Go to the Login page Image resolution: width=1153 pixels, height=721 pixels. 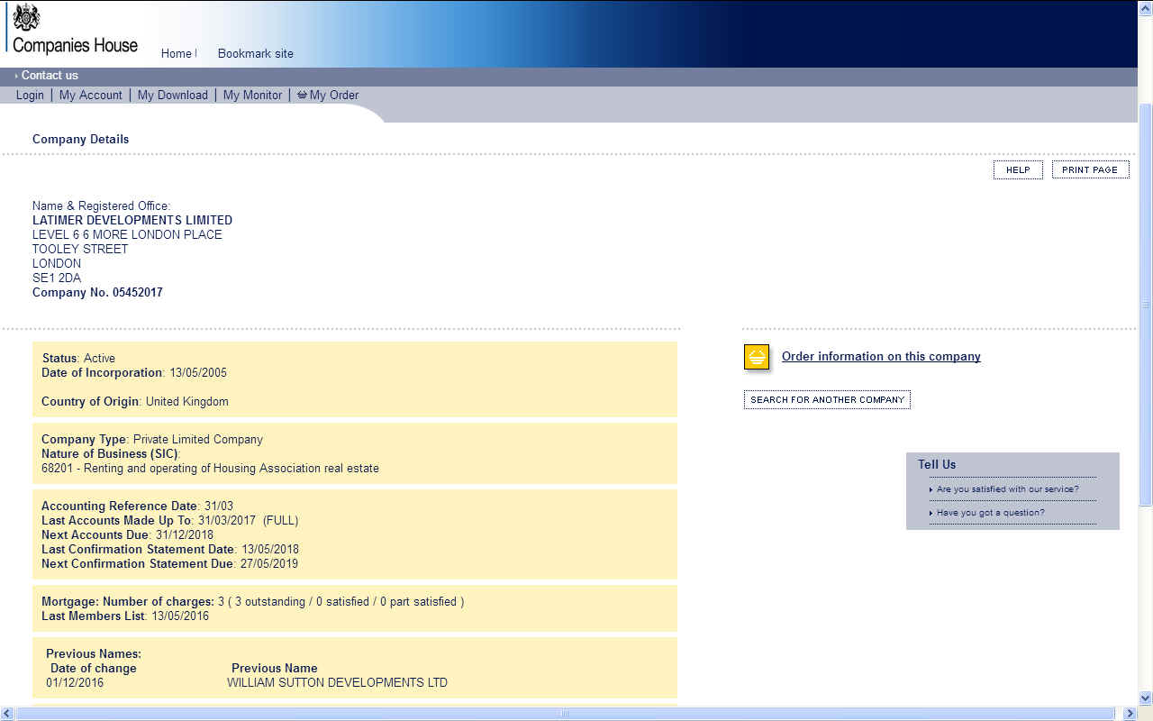pyautogui.click(x=30, y=95)
